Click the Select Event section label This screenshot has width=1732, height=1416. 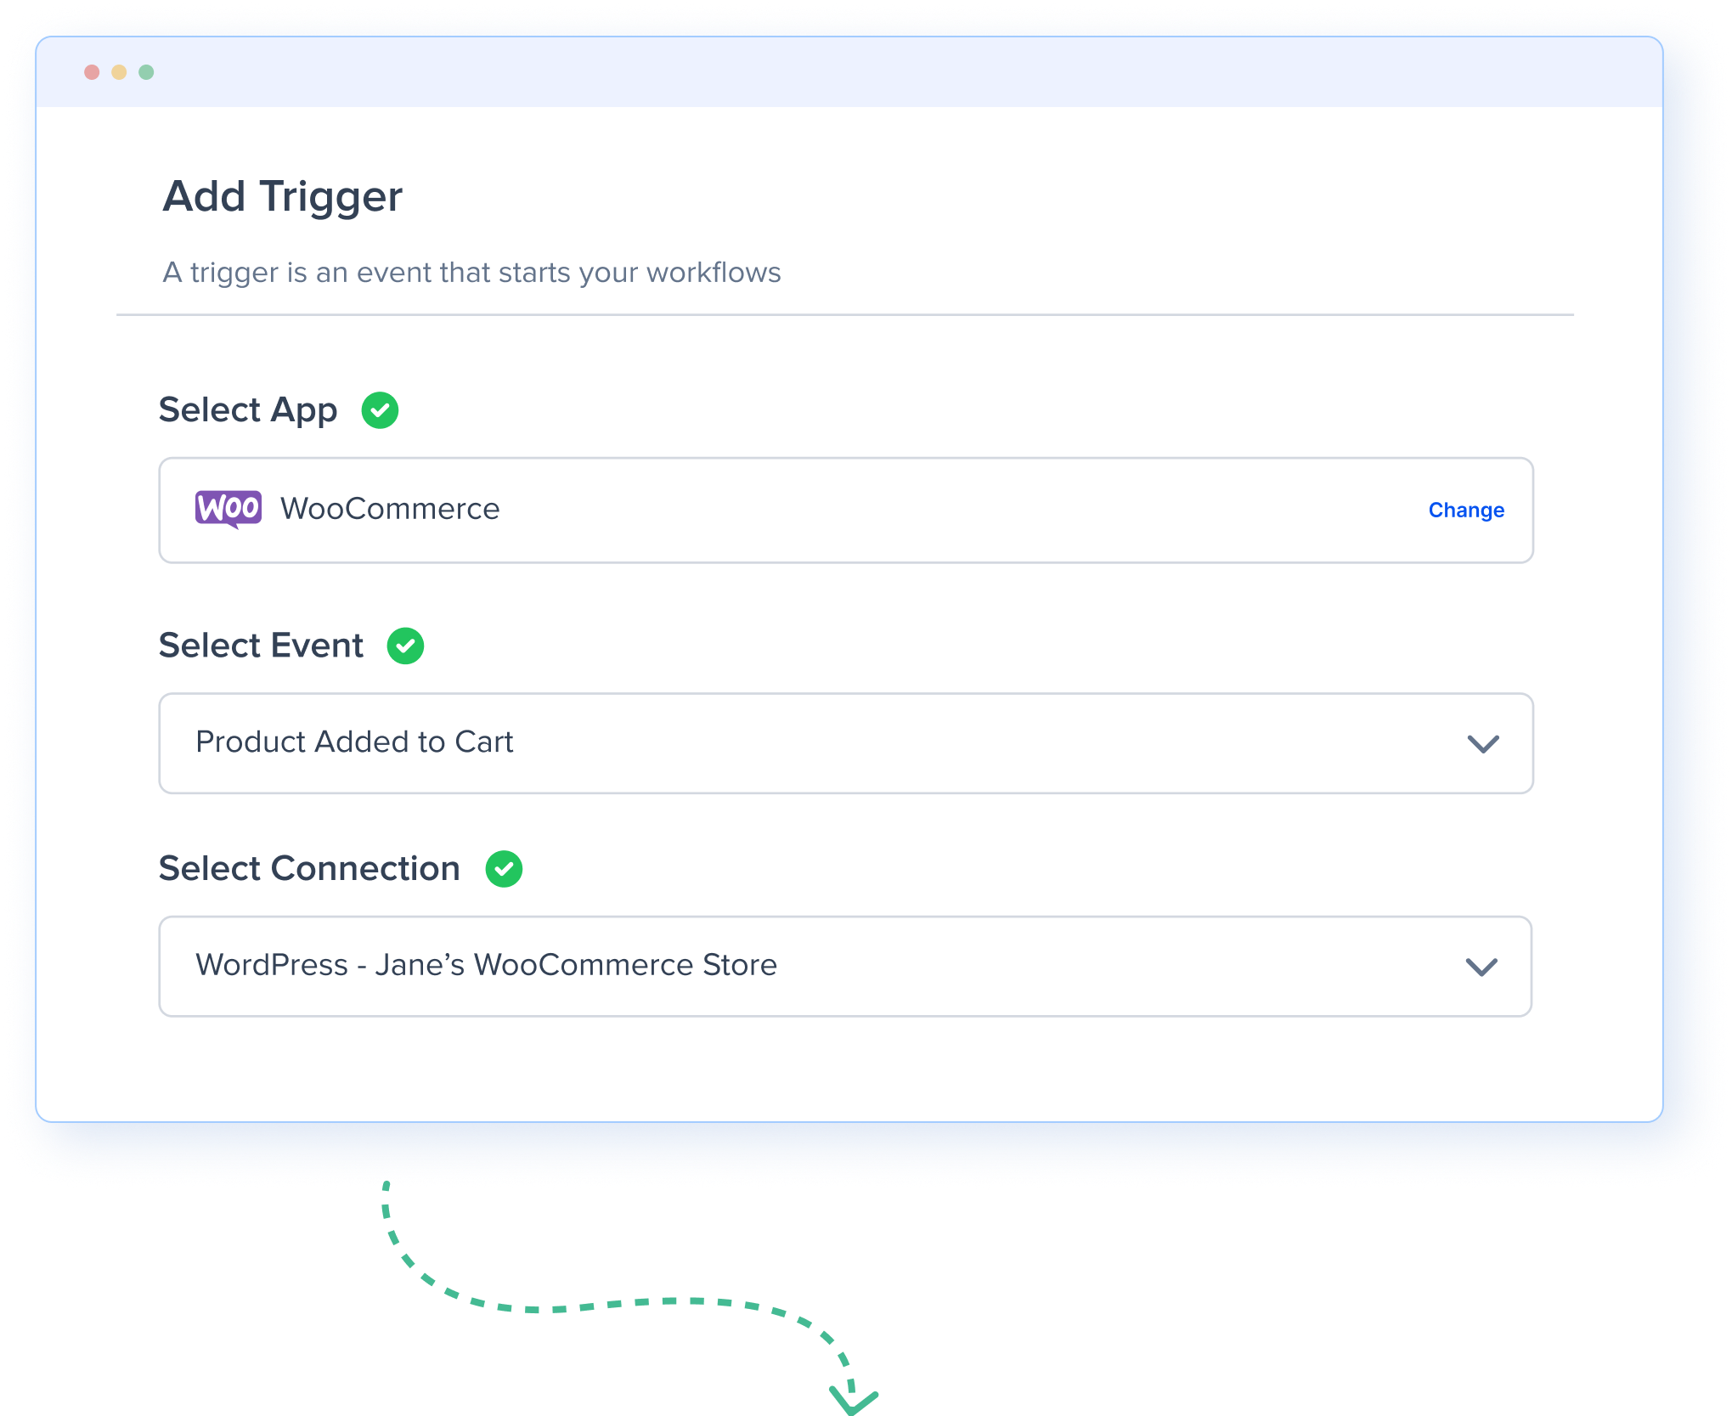[261, 646]
